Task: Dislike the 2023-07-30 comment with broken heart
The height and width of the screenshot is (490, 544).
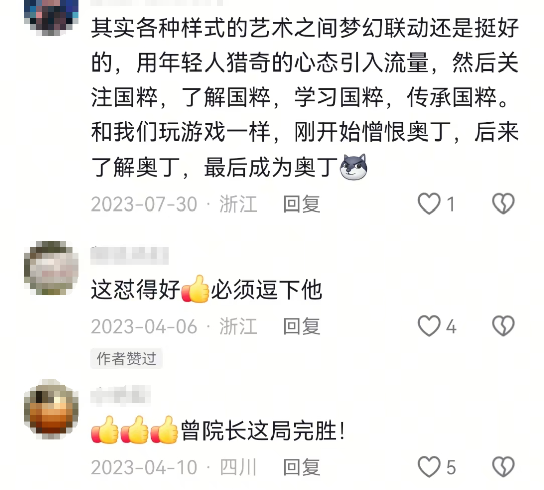Action: (503, 203)
